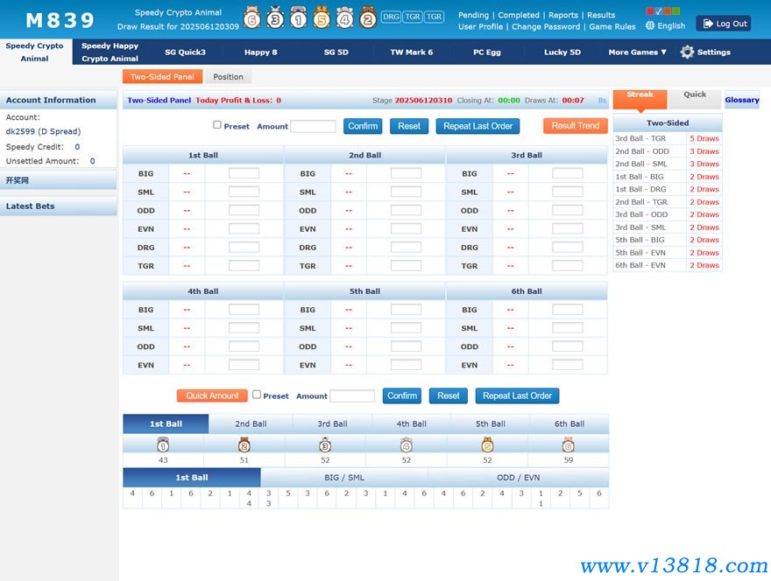The height and width of the screenshot is (581, 771).
Task: Click animal icon under the 5th Ball statistics tab
Action: point(487,444)
